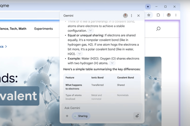Click the 'Nonmetals' table cell
190x126 pixels.
coord(123,95)
